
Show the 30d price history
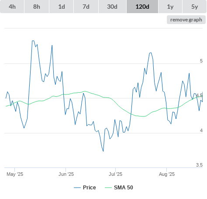pyautogui.click(x=112, y=7)
